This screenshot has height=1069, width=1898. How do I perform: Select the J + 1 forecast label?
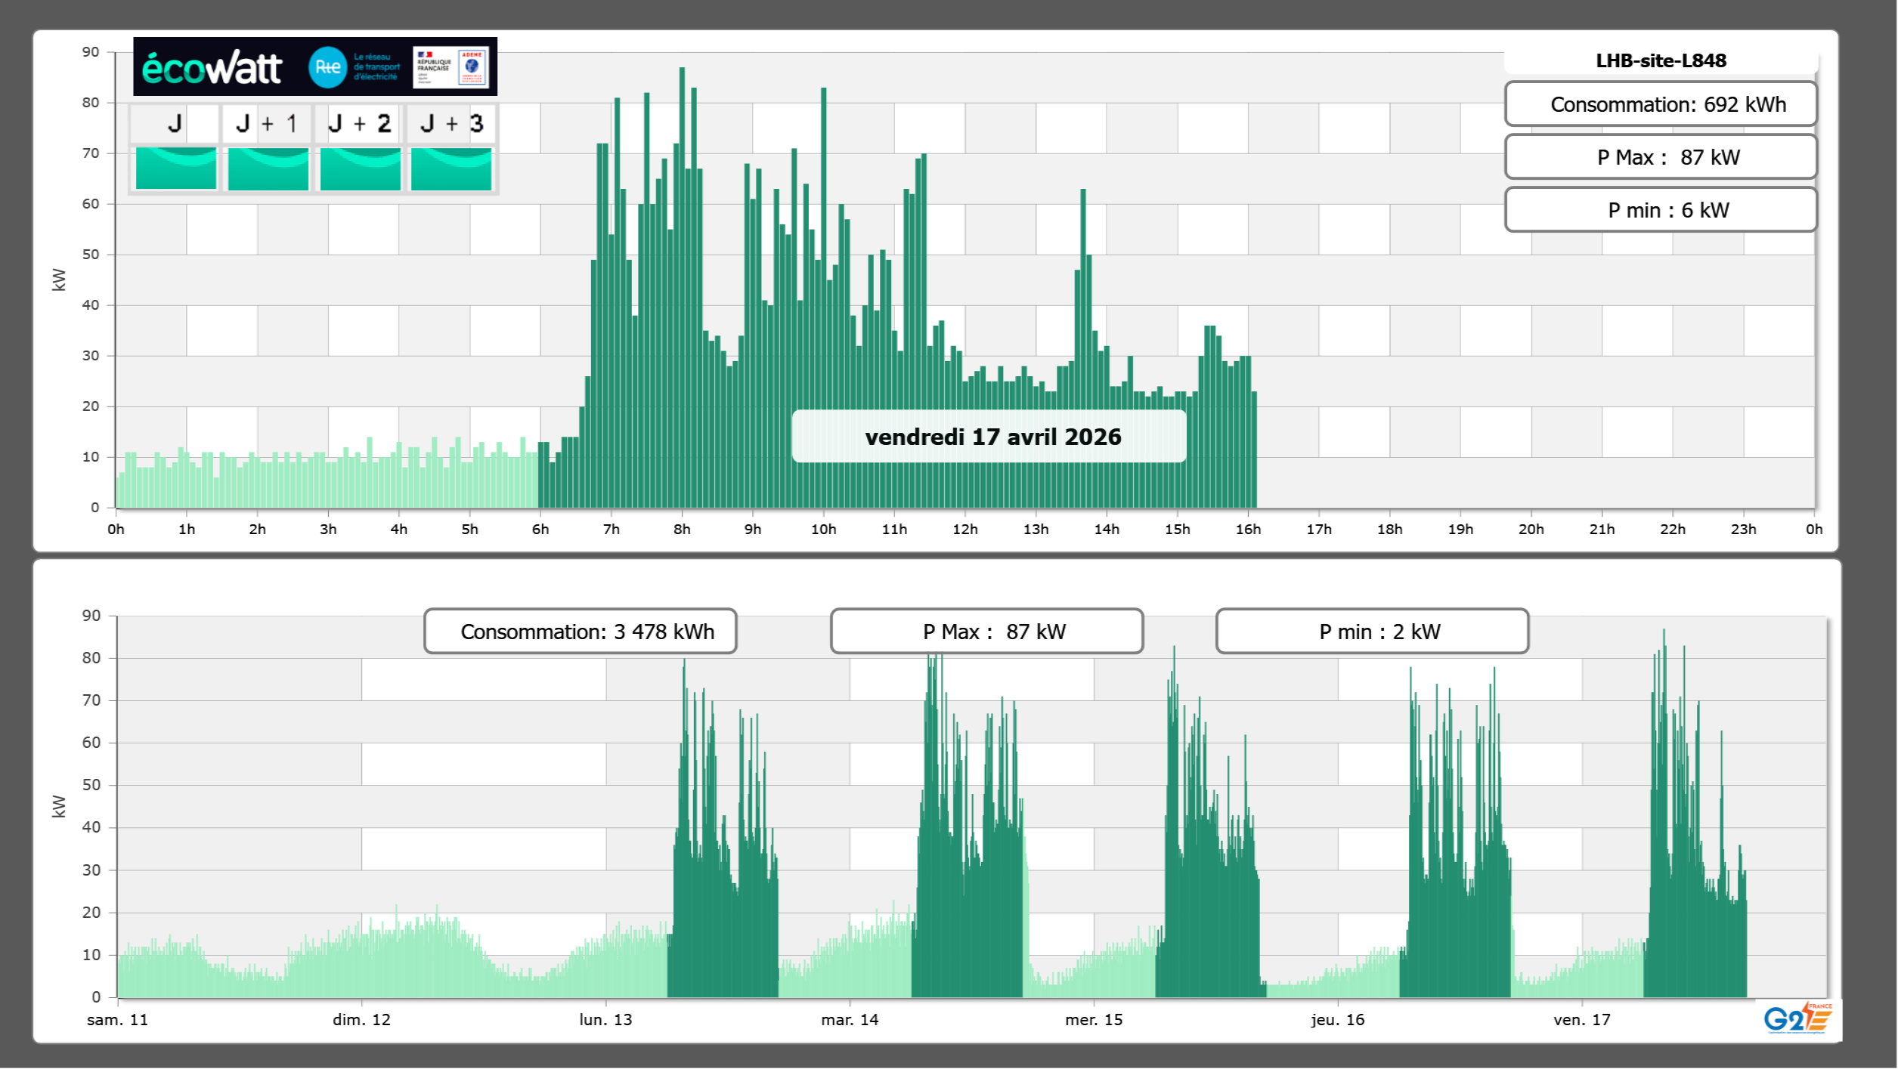[267, 123]
